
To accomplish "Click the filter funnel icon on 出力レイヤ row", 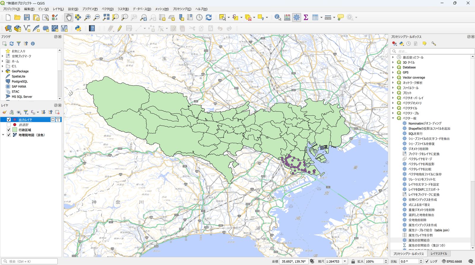I will click(x=58, y=120).
